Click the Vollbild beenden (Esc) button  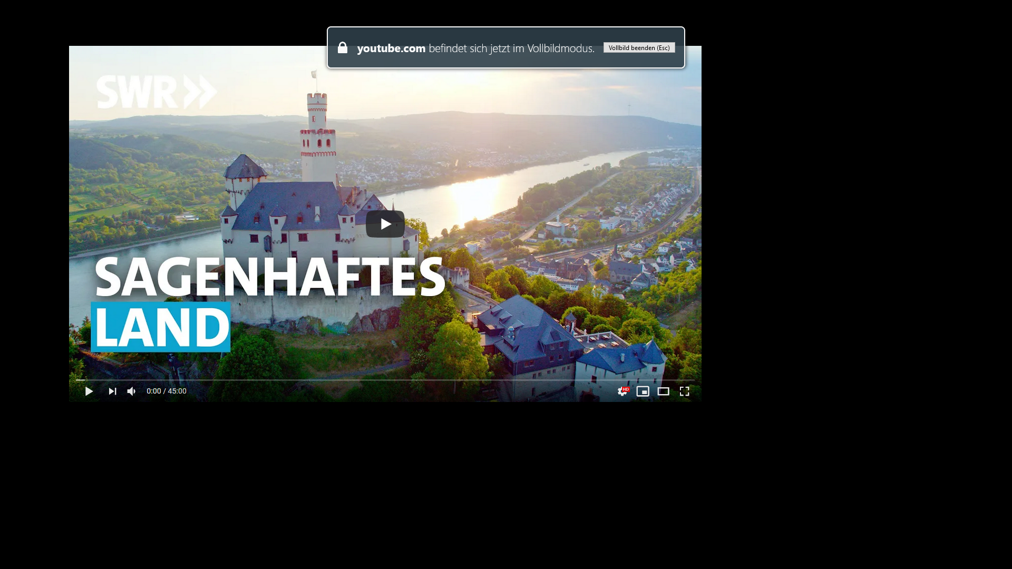coord(639,48)
